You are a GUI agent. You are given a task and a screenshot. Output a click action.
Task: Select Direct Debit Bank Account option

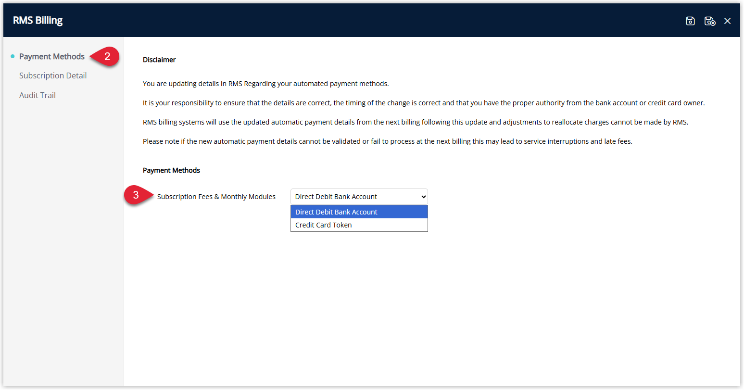click(359, 212)
